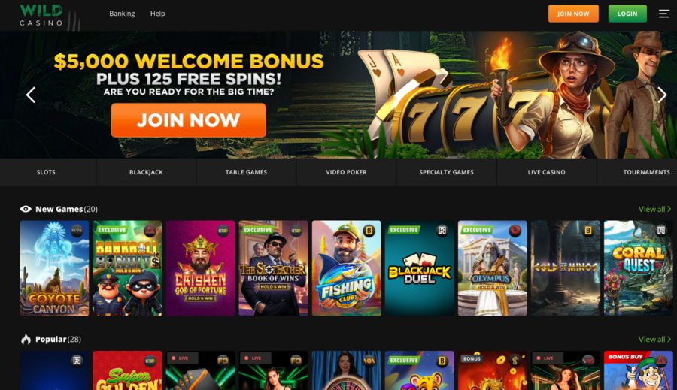Viewport: 677px width, 390px height.
Task: Expand New Games with View all
Action: point(654,209)
